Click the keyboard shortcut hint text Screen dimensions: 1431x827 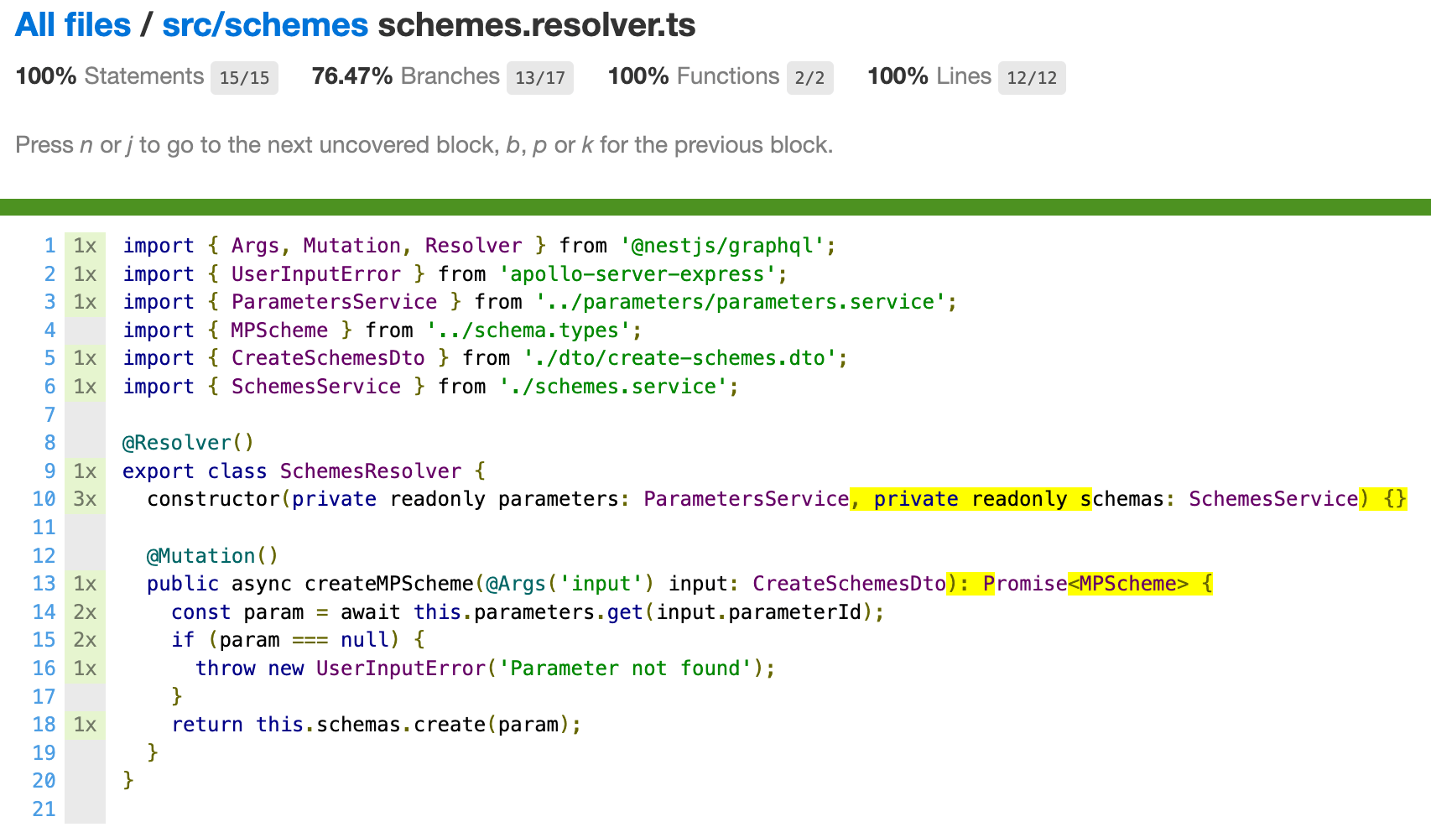coord(424,145)
